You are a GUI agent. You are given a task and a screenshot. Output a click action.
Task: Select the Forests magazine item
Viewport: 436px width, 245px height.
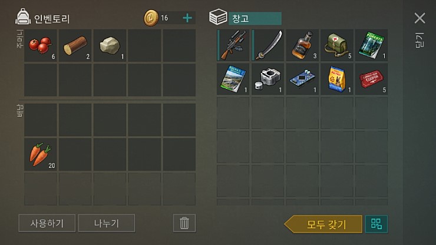(372, 45)
